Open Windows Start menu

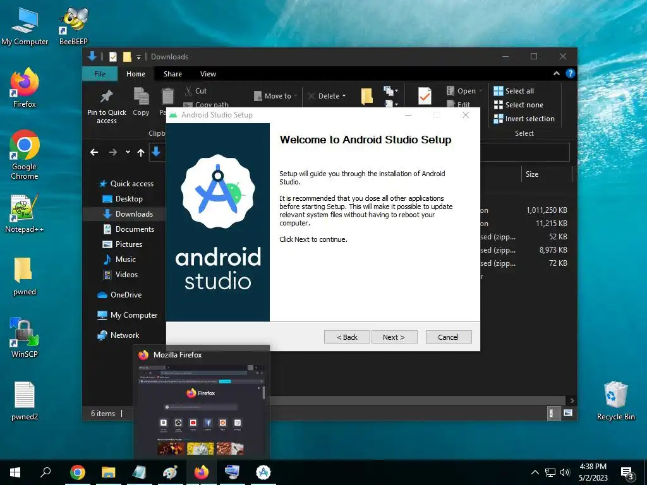pos(15,472)
